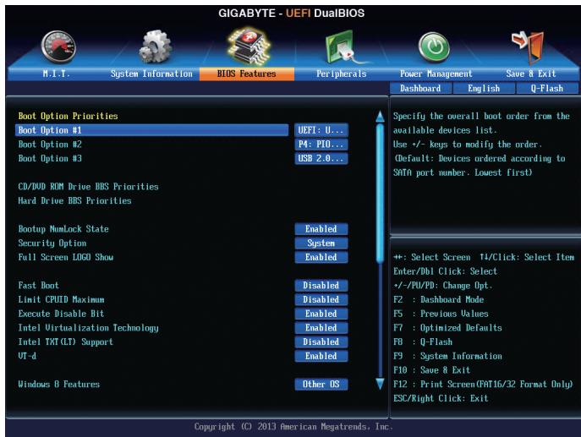
Task: Click the Power Management green power icon
Action: click(434, 47)
